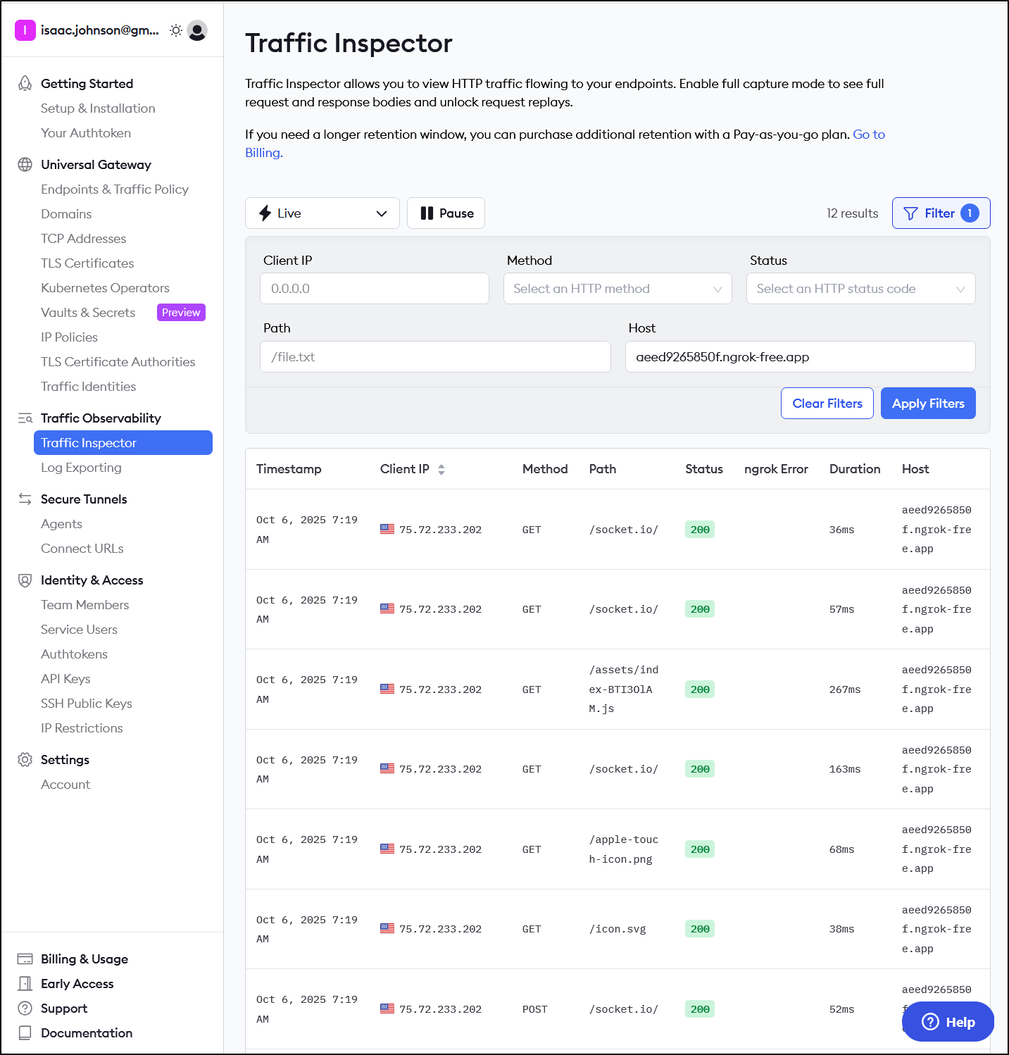Click the Clear Filters button
This screenshot has width=1009, height=1055.
coord(827,404)
